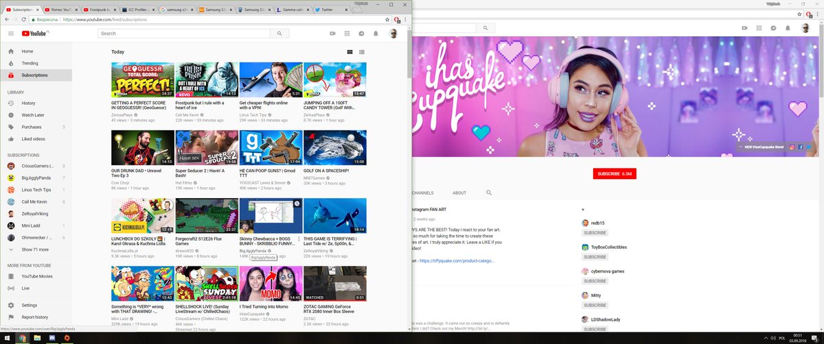824x344 pixels.
Task: Open the apps grid in background window
Action: point(759,28)
